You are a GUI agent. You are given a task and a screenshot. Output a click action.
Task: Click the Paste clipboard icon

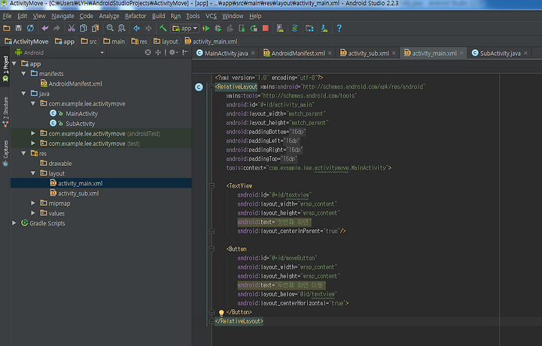pyautogui.click(x=95, y=29)
